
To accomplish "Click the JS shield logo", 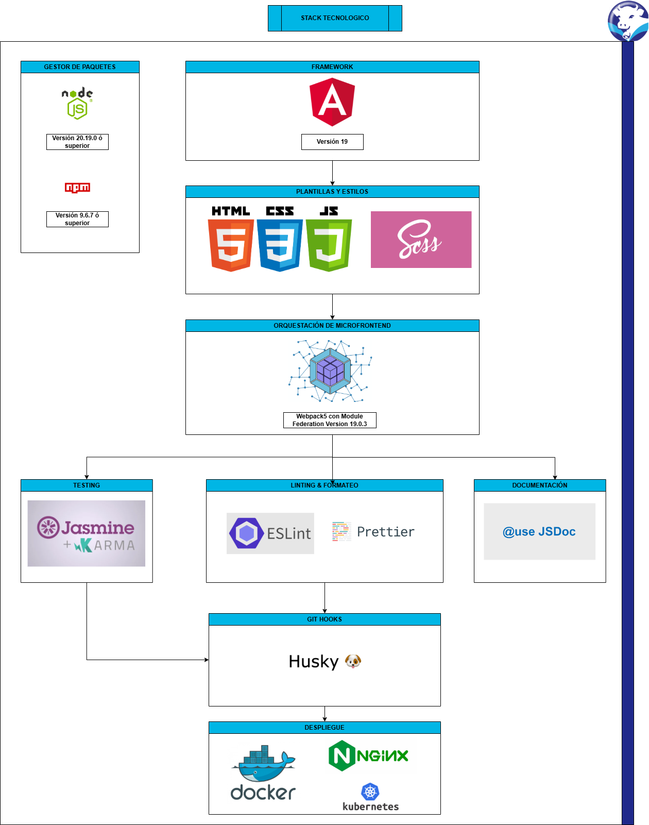I will point(329,239).
